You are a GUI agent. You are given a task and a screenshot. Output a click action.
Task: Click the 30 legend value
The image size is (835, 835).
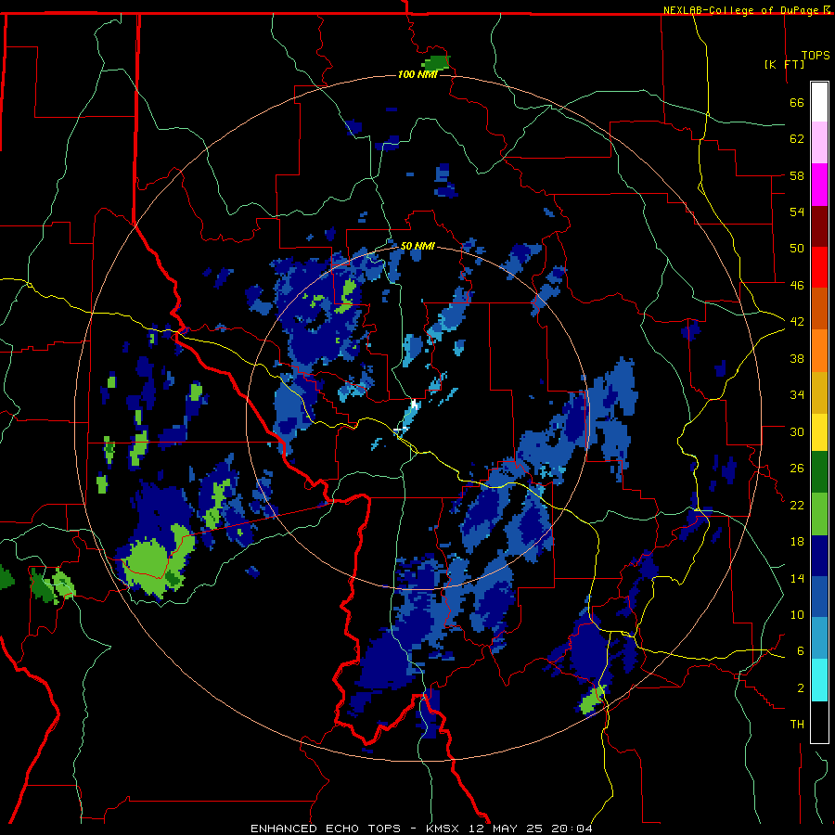pos(797,431)
